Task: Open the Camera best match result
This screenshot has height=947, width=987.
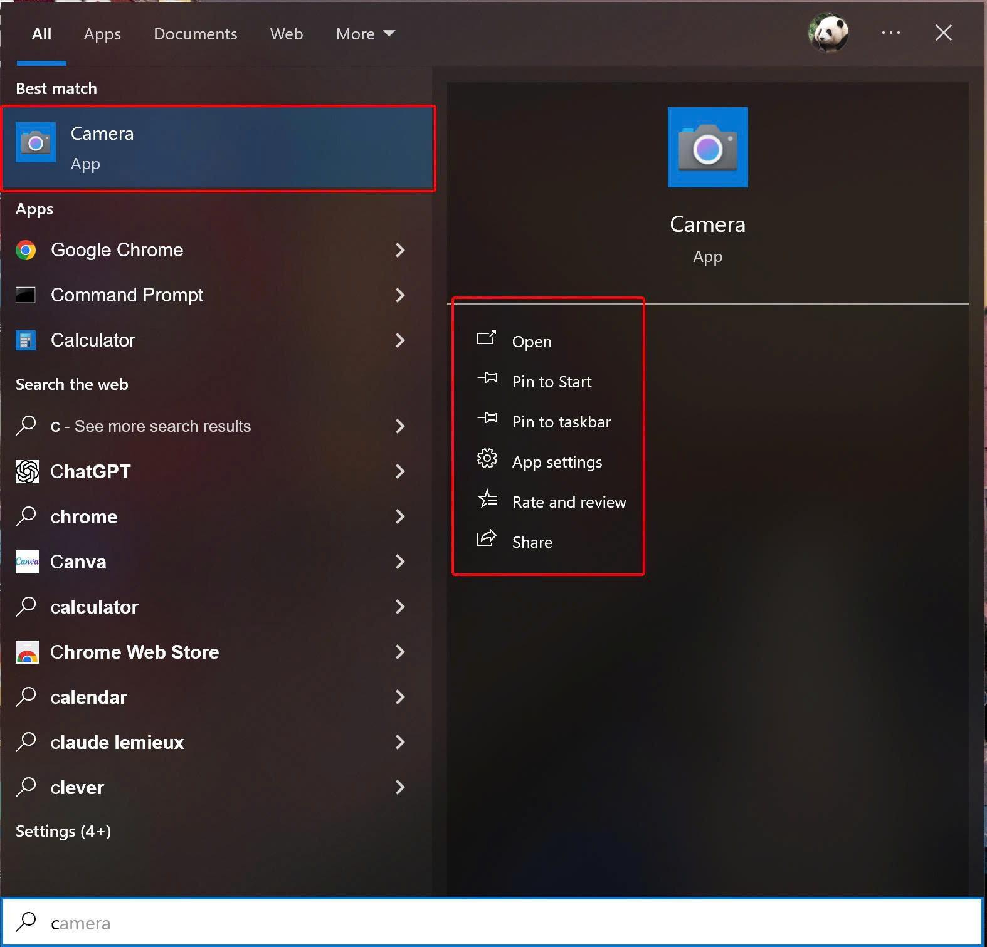Action: [218, 149]
